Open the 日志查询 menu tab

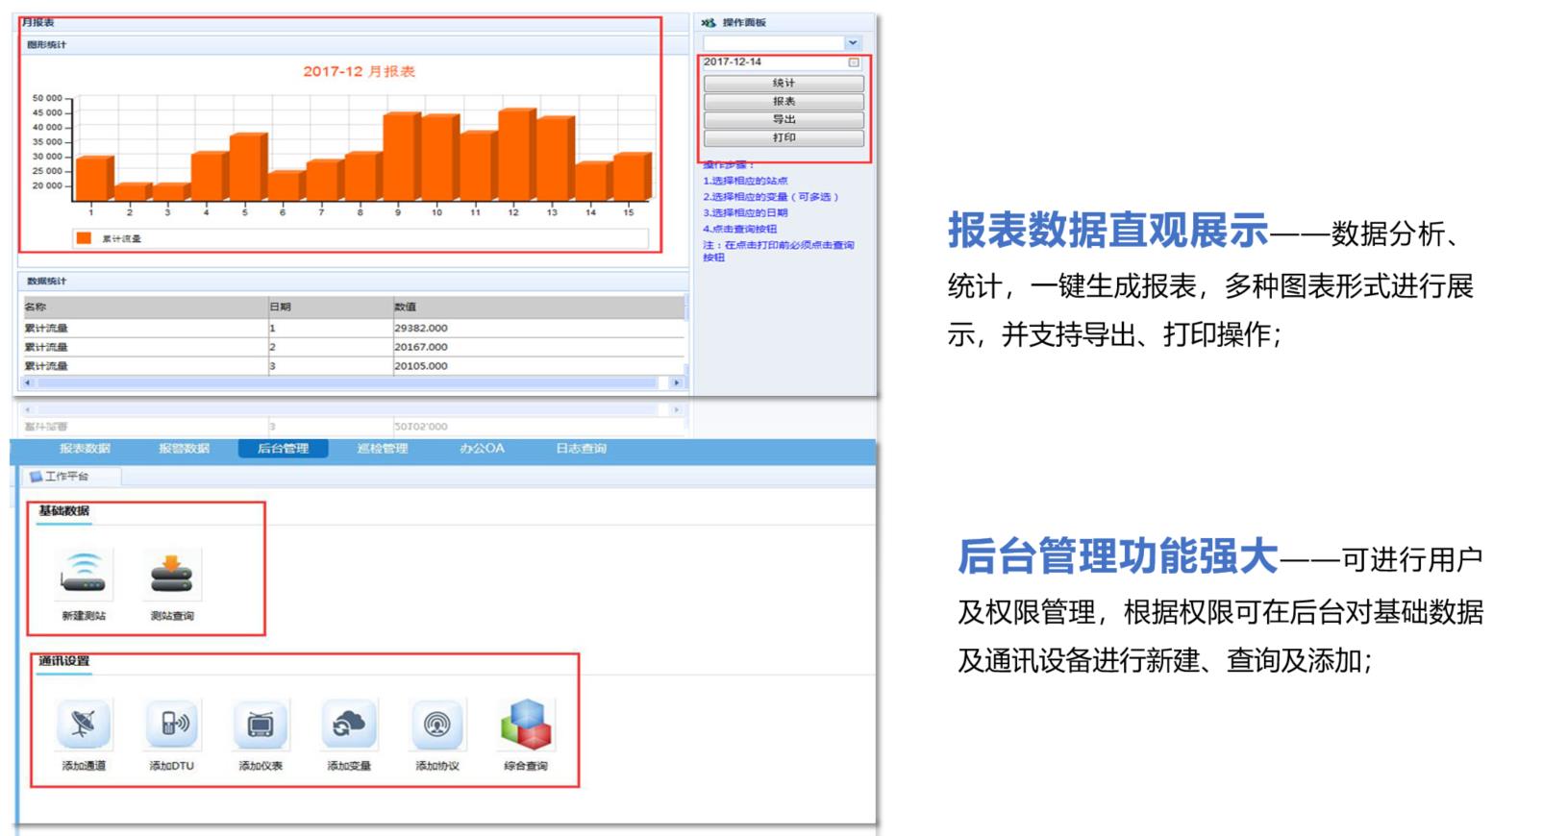(581, 449)
